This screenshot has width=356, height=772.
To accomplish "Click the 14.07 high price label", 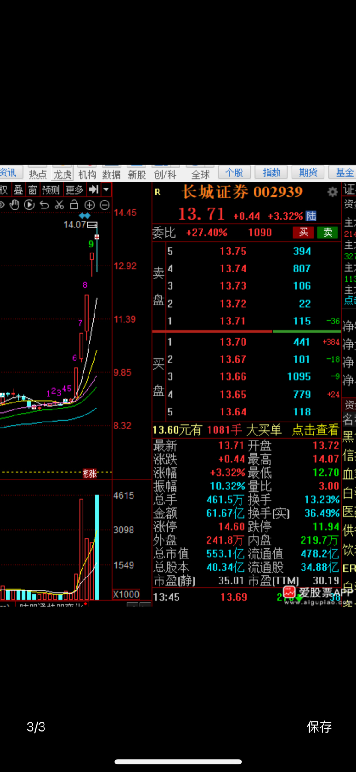I will 74,225.
